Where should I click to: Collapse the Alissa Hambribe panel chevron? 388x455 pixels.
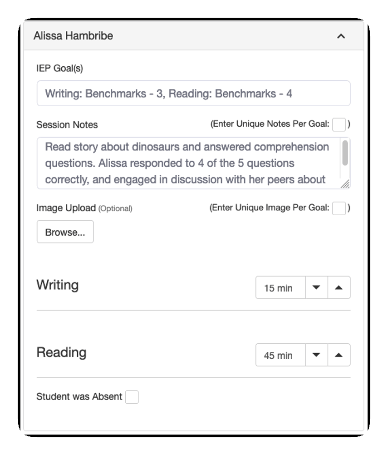(x=341, y=36)
